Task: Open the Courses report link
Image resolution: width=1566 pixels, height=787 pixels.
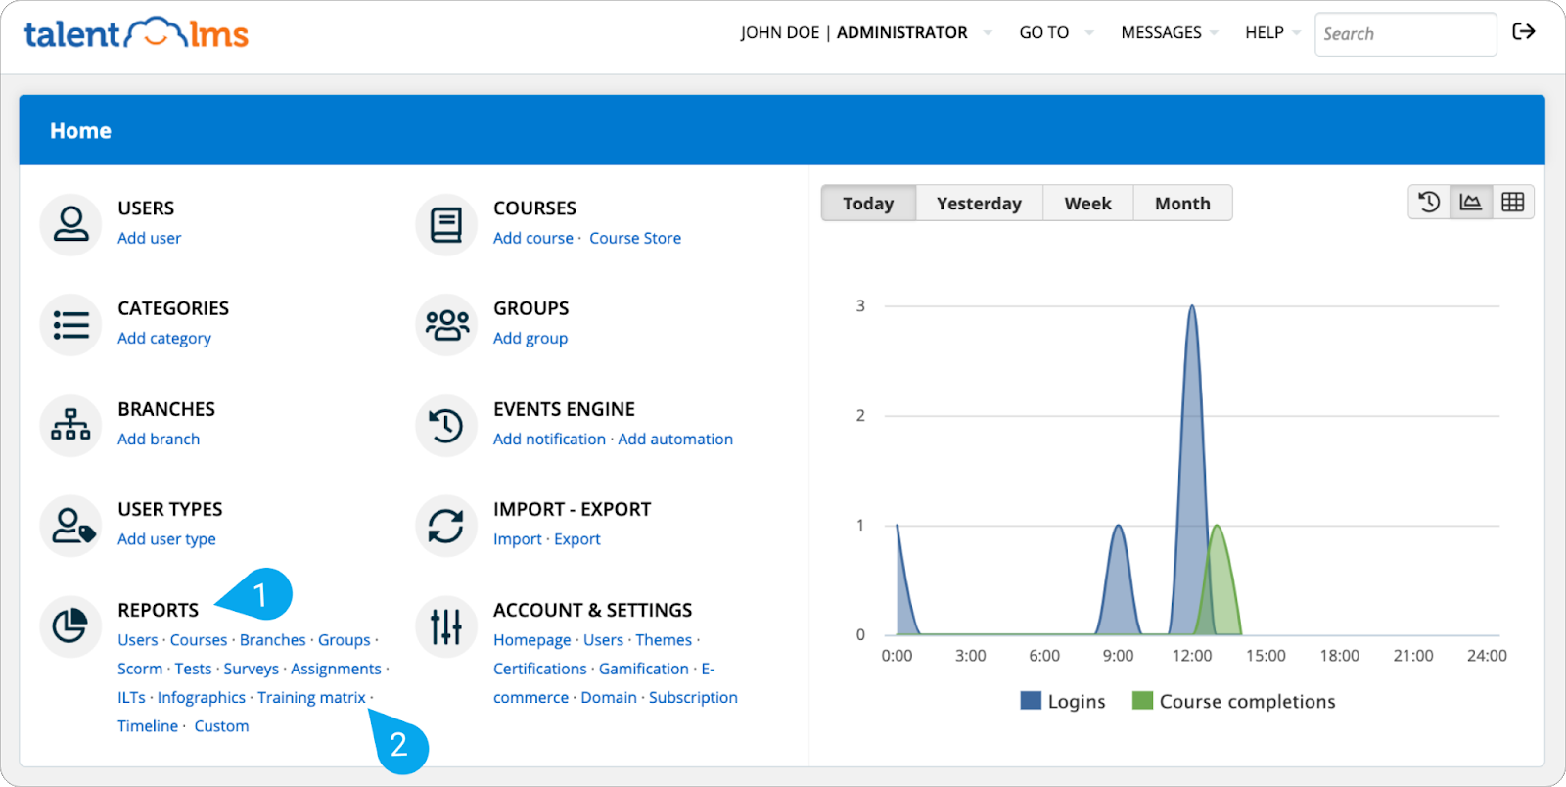Action: pyautogui.click(x=199, y=639)
